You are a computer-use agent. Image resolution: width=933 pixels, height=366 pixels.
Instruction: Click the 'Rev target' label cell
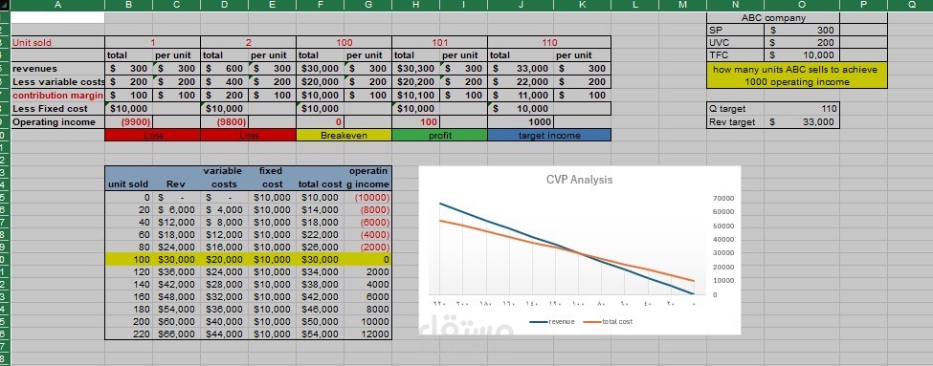(736, 121)
